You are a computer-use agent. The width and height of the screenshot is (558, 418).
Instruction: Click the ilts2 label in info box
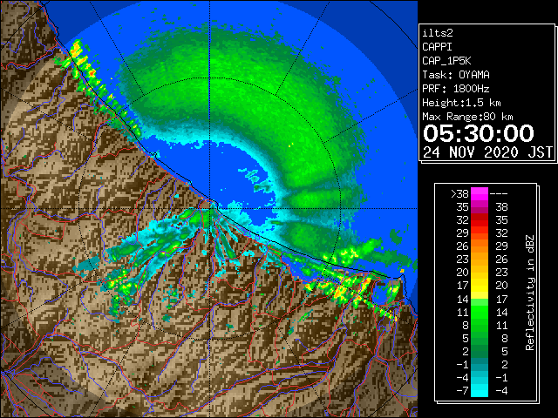[438, 33]
